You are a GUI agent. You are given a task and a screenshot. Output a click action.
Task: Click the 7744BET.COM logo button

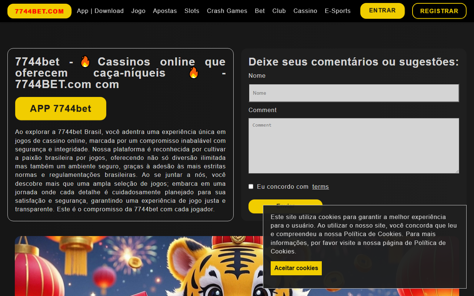[x=39, y=11]
